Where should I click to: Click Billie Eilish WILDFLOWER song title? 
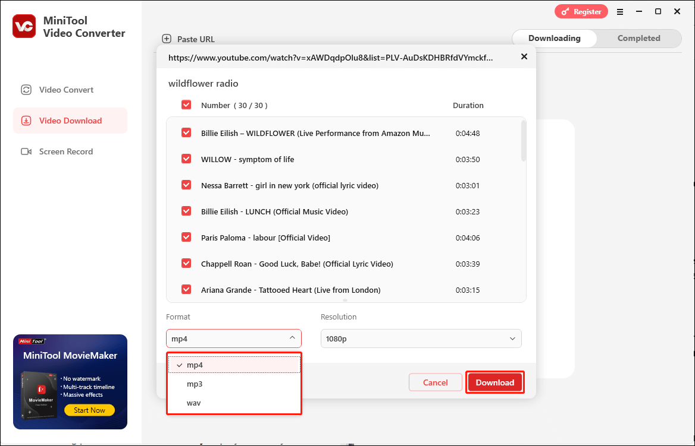(x=315, y=133)
